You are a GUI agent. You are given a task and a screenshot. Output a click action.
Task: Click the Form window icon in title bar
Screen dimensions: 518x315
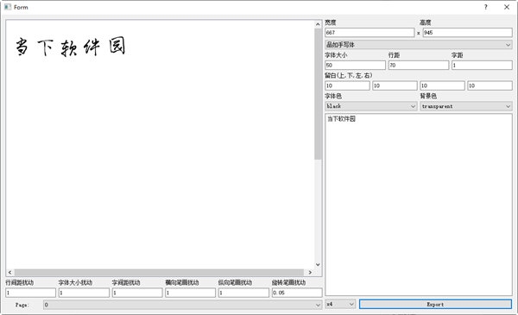7,7
